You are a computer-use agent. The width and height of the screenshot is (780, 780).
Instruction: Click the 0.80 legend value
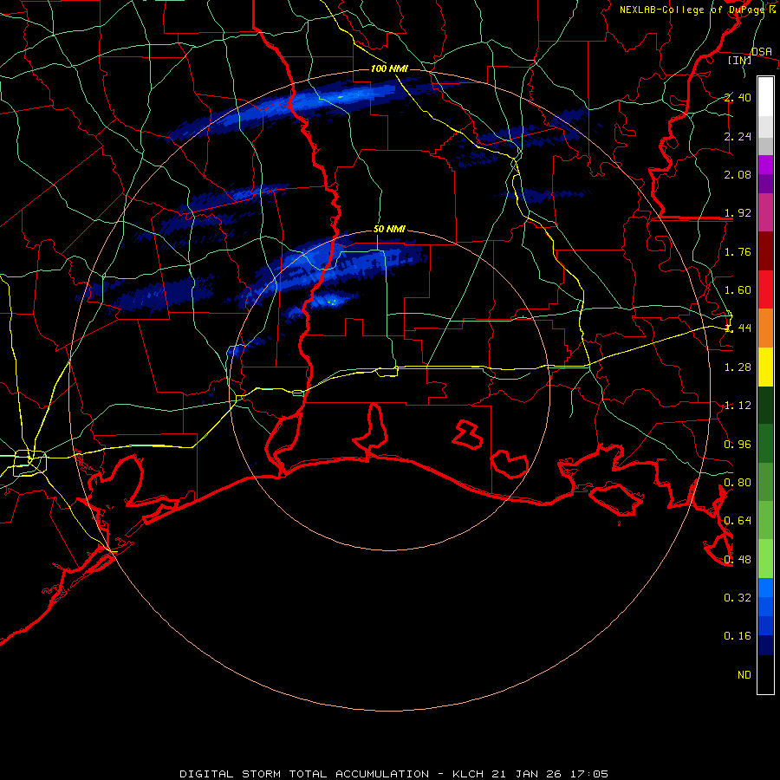point(738,483)
